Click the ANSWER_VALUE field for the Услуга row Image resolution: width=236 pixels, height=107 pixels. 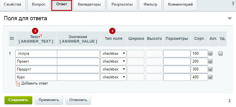(x=78, y=53)
